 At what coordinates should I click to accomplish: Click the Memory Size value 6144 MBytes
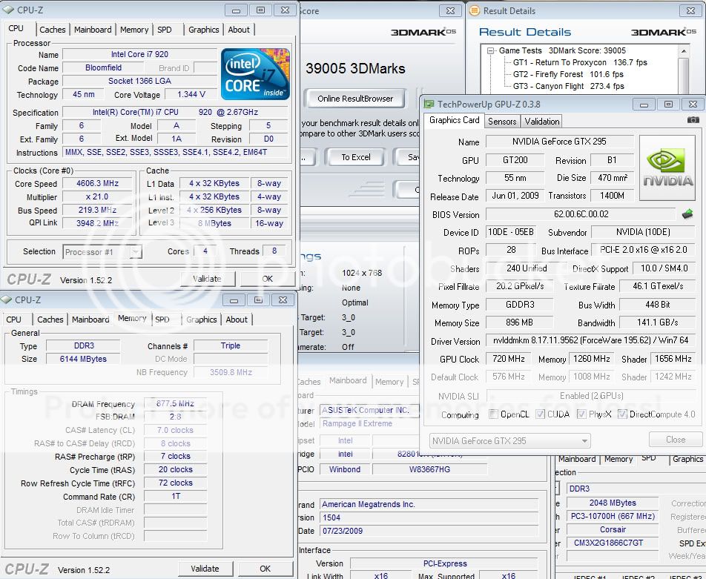click(x=83, y=359)
